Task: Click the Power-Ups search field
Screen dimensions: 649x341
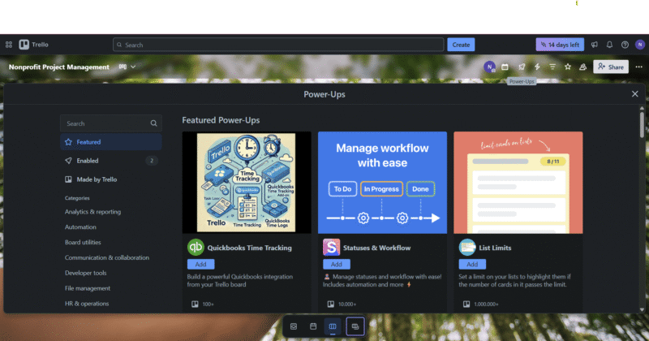Action: point(111,123)
